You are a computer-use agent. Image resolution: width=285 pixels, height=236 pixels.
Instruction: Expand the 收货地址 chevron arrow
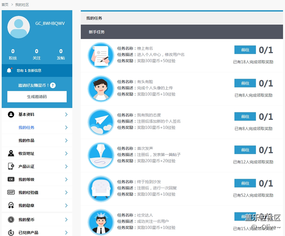point(66,154)
